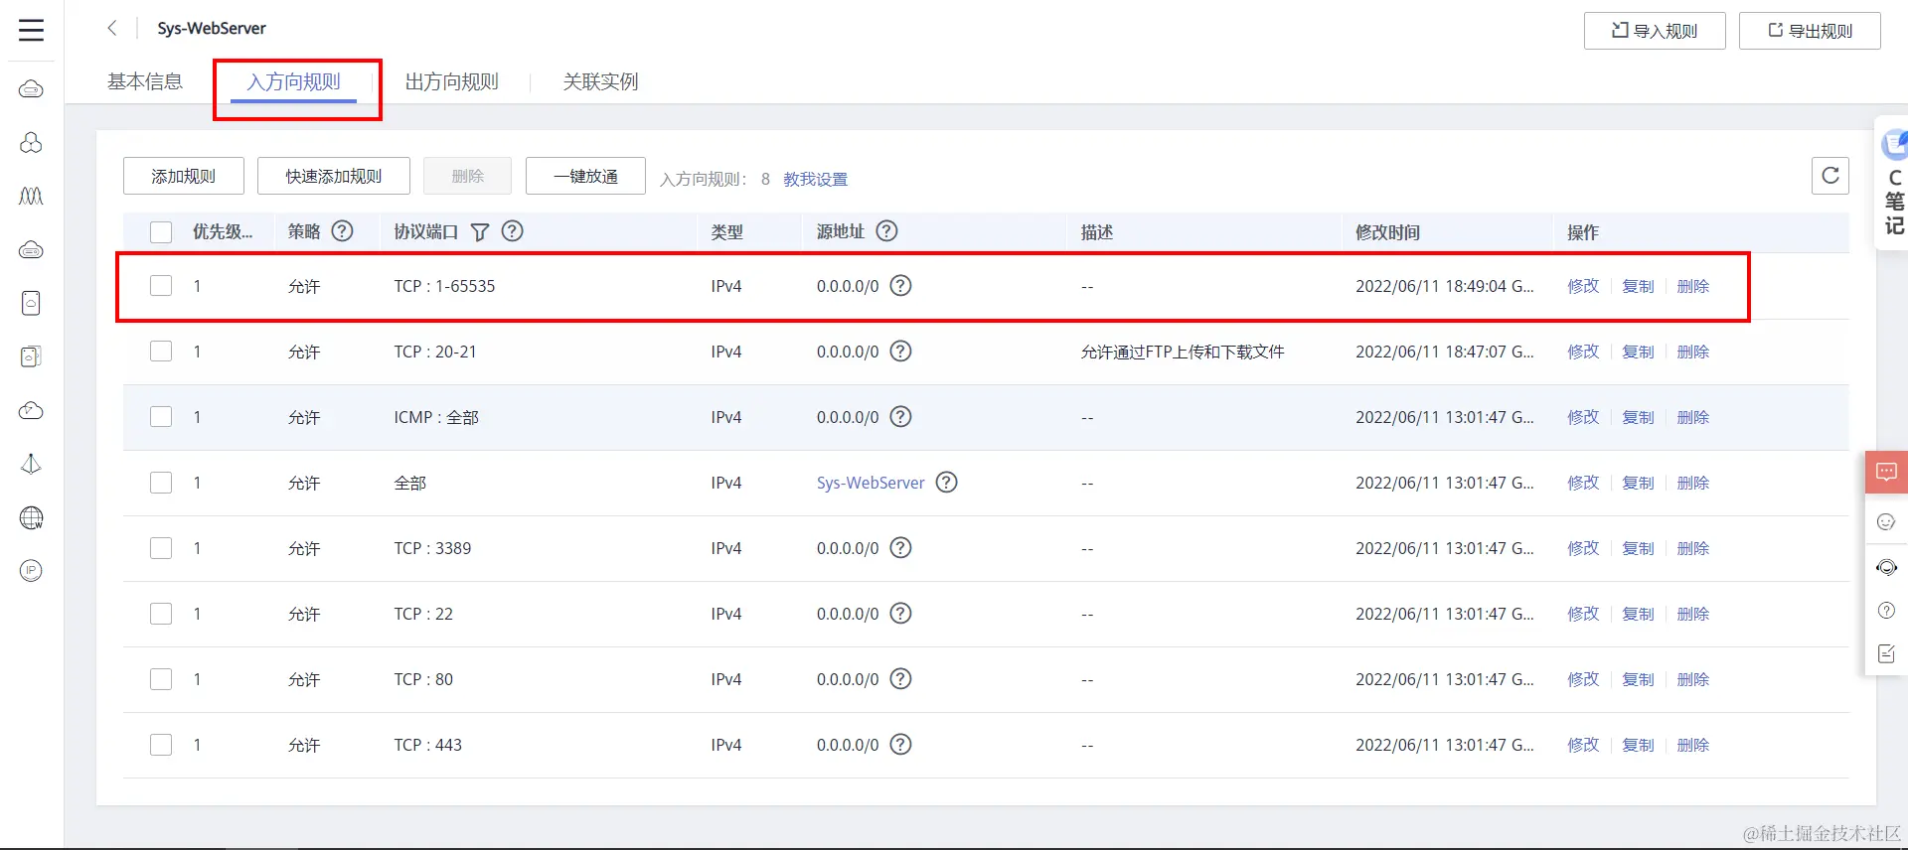Screen dimensions: 1908x850
Task: Click the refresh icon above the table
Action: pyautogui.click(x=1829, y=176)
